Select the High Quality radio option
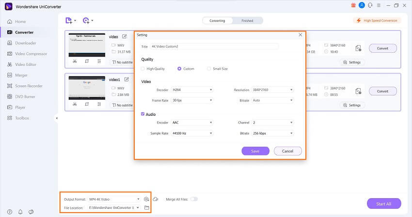 pos(143,69)
